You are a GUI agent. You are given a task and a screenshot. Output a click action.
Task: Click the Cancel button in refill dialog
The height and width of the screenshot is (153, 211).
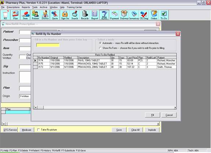pyautogui.click(x=169, y=115)
